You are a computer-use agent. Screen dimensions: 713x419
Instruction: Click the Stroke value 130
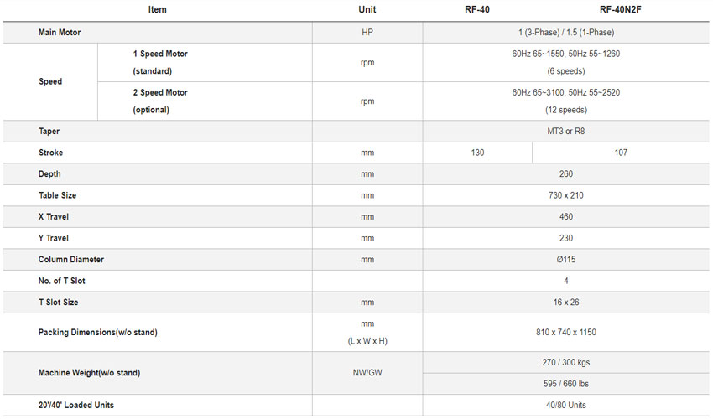pyautogui.click(x=477, y=153)
